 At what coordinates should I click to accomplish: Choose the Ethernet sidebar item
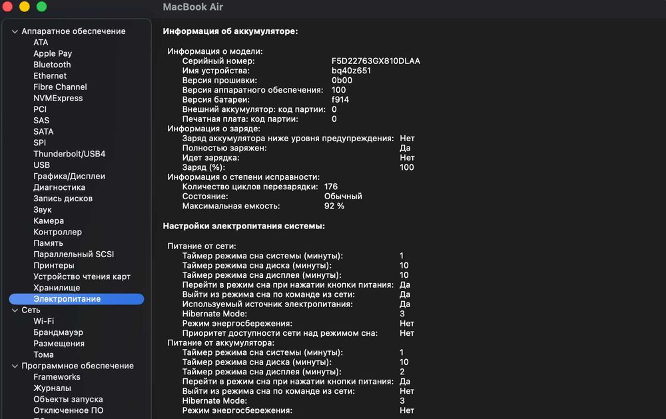pyautogui.click(x=50, y=76)
